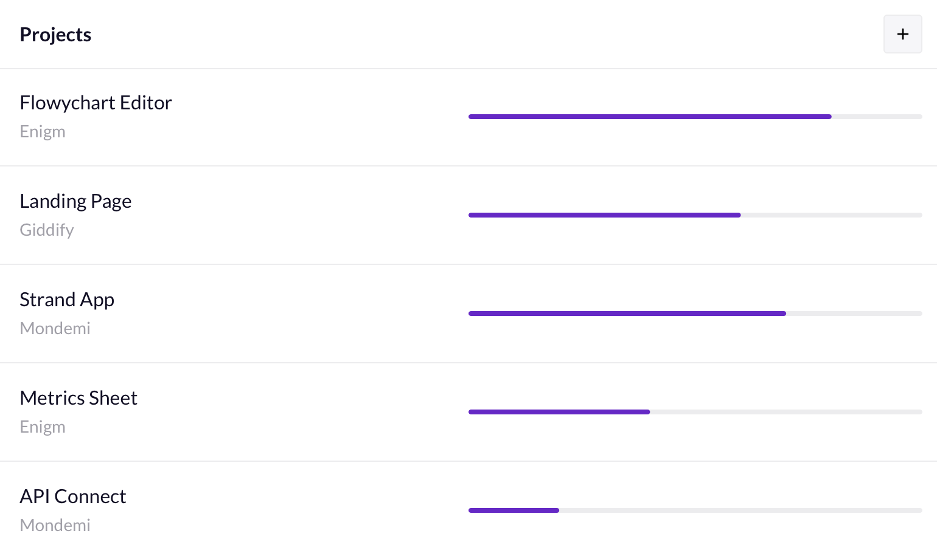Screen dimensions: 937x559
Task: Select the API Connect project title
Action: coord(72,496)
